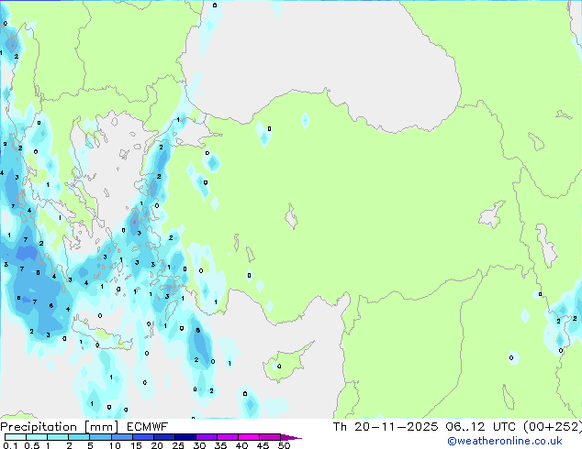Click the legend scale label "50"
582x449 pixels.
[284, 445]
